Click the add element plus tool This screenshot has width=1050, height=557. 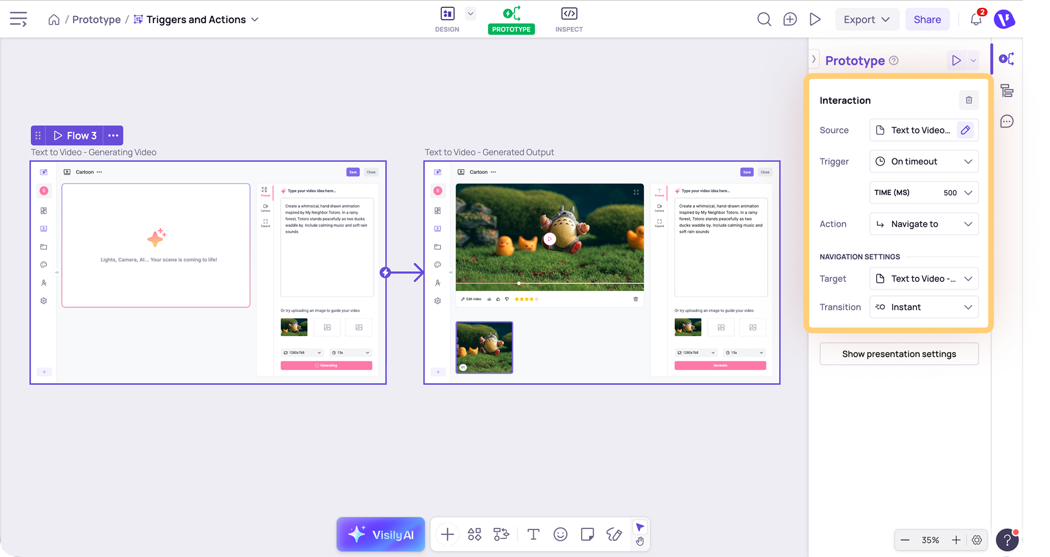(x=447, y=534)
